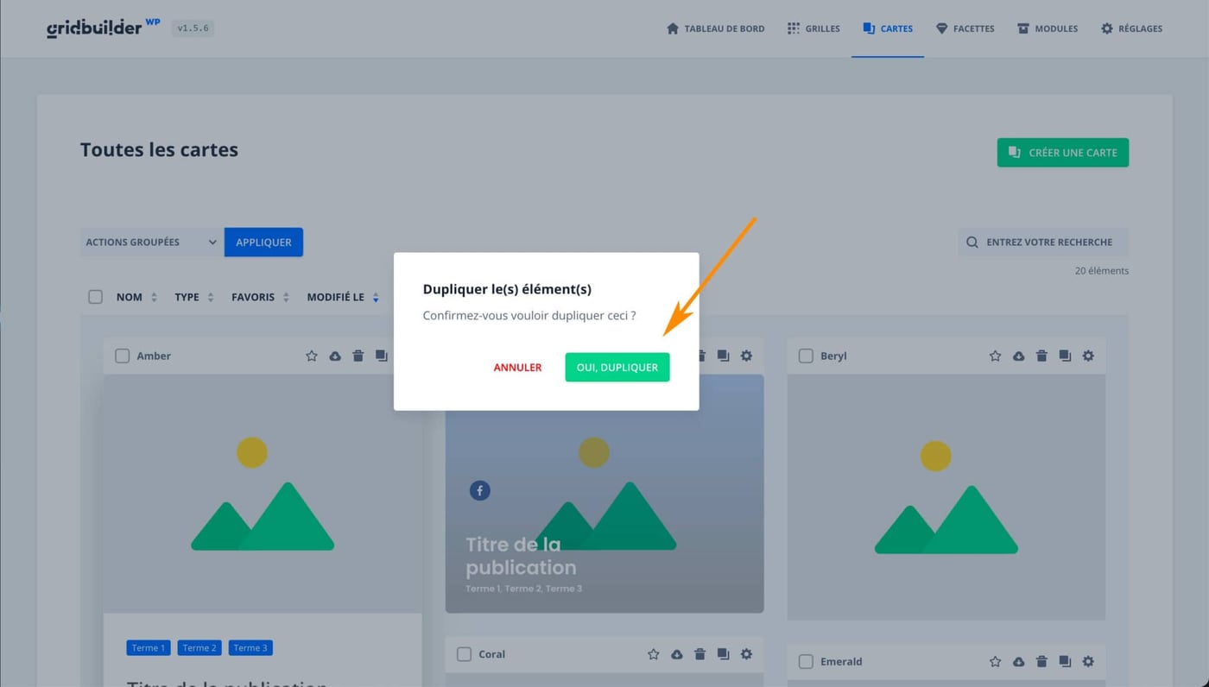Click the Terme 2 blue tag on the Amber card

point(199,647)
